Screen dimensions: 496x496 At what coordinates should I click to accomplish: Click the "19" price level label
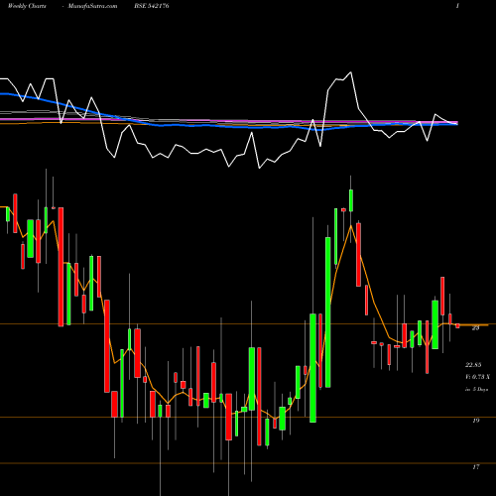point(476,421)
